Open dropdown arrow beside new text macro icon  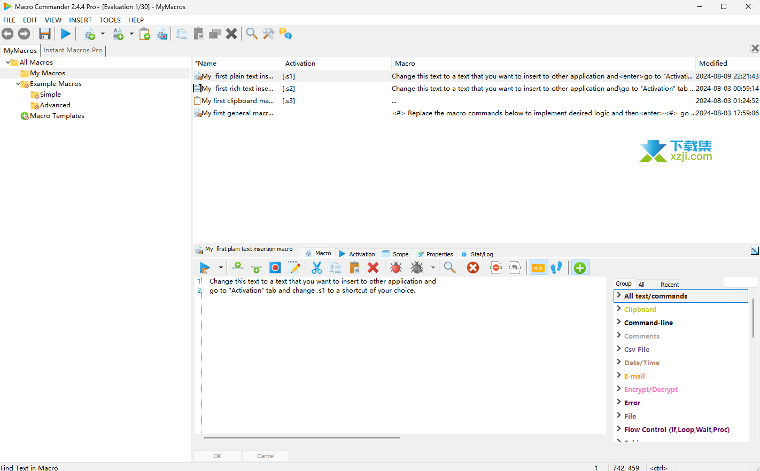pos(131,34)
